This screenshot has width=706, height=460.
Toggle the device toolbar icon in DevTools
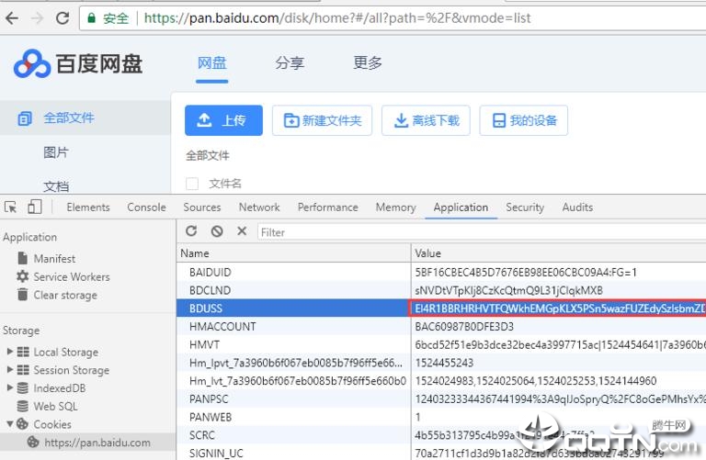[x=35, y=207]
